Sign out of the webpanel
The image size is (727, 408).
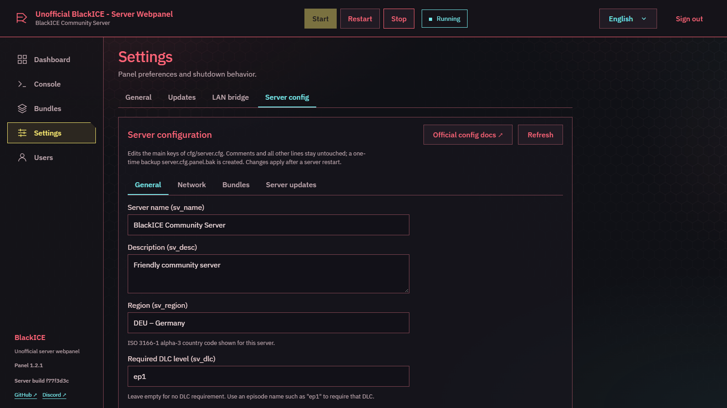pos(689,19)
